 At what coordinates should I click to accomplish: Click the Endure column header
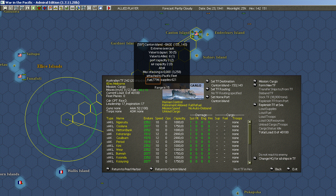[148, 119]
